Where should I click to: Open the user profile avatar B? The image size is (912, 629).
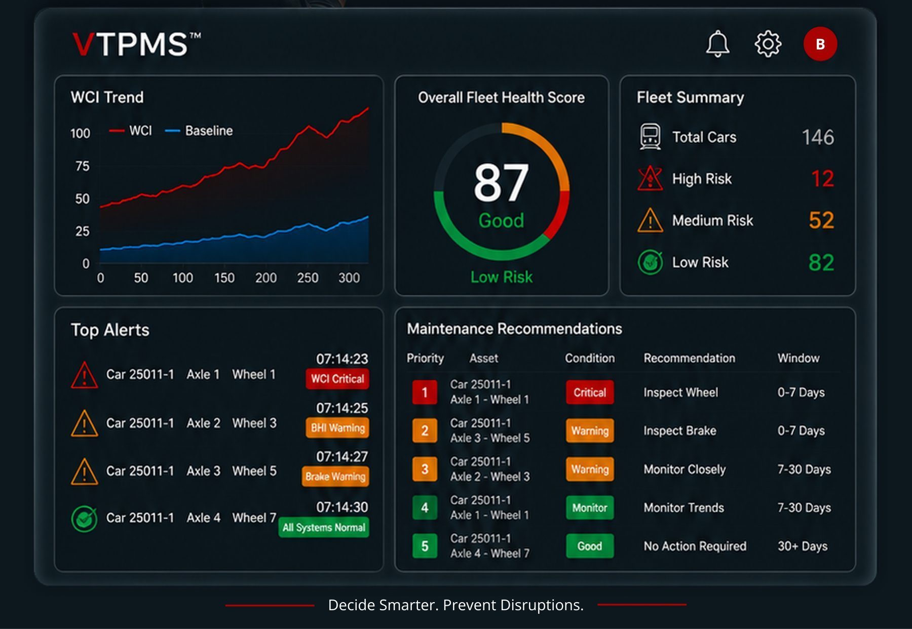(820, 44)
